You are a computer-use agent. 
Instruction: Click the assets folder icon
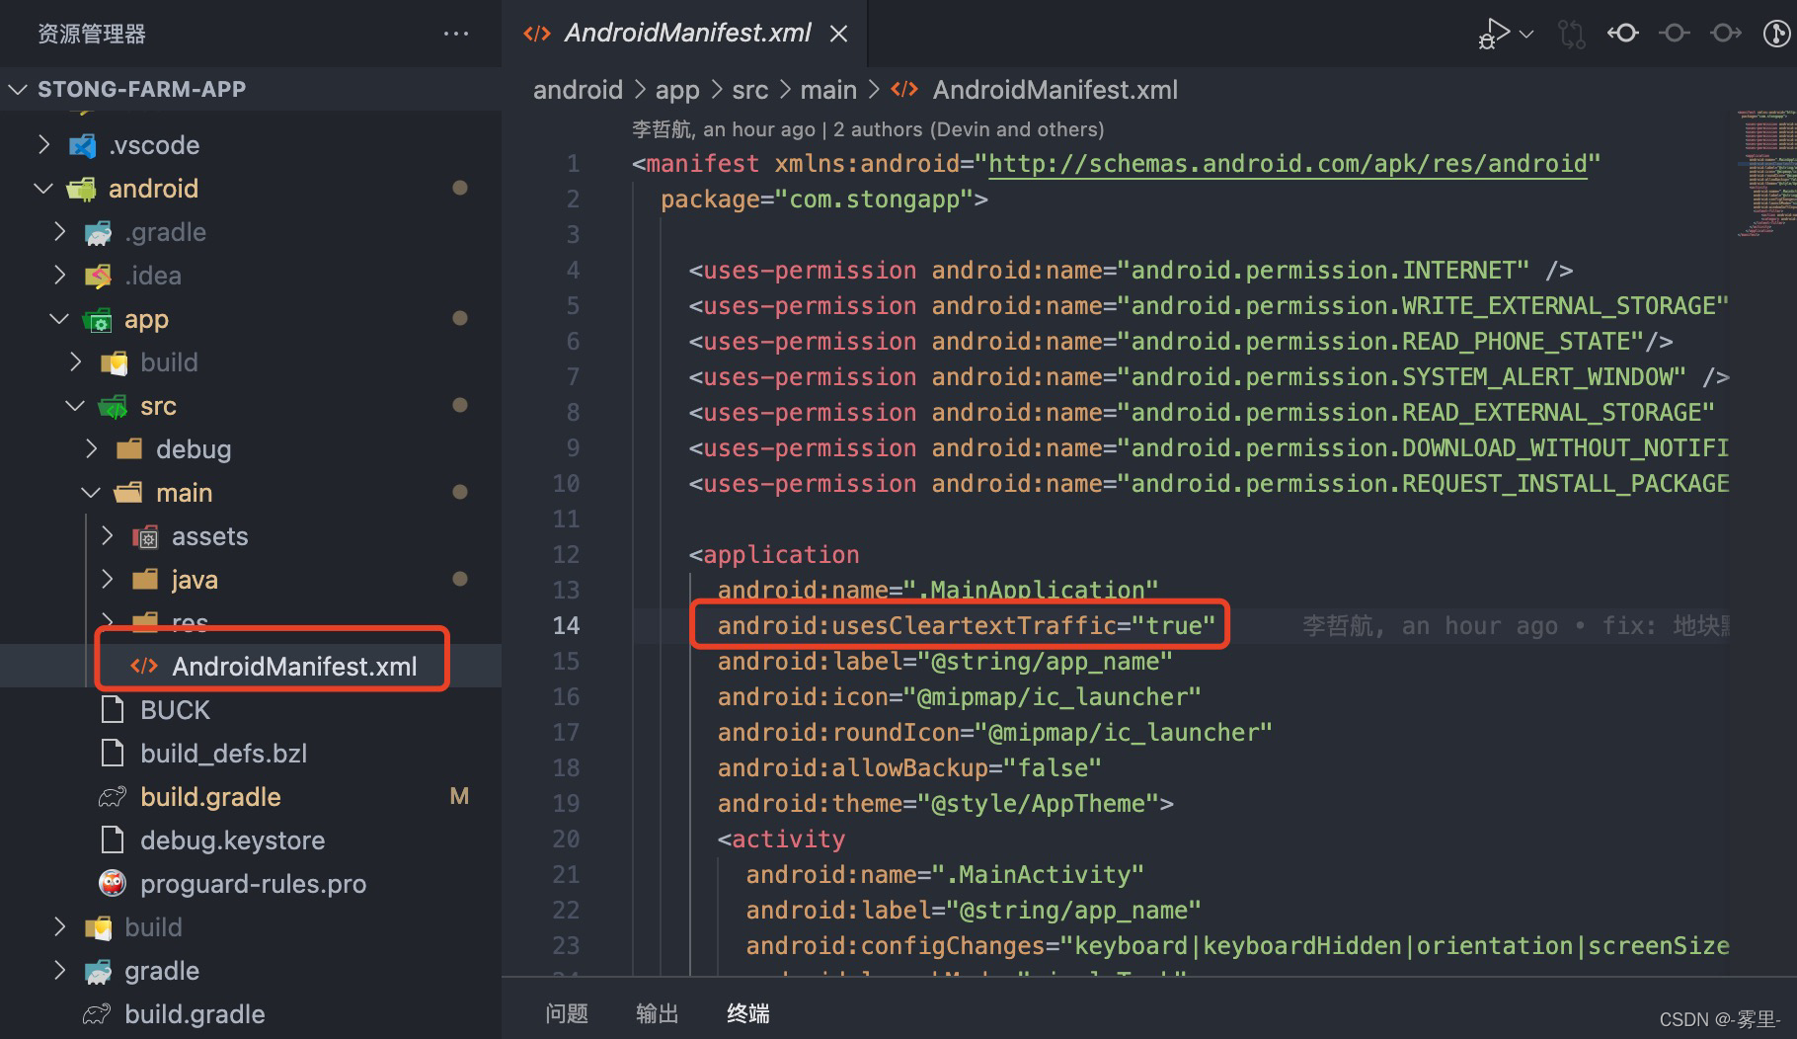145,536
